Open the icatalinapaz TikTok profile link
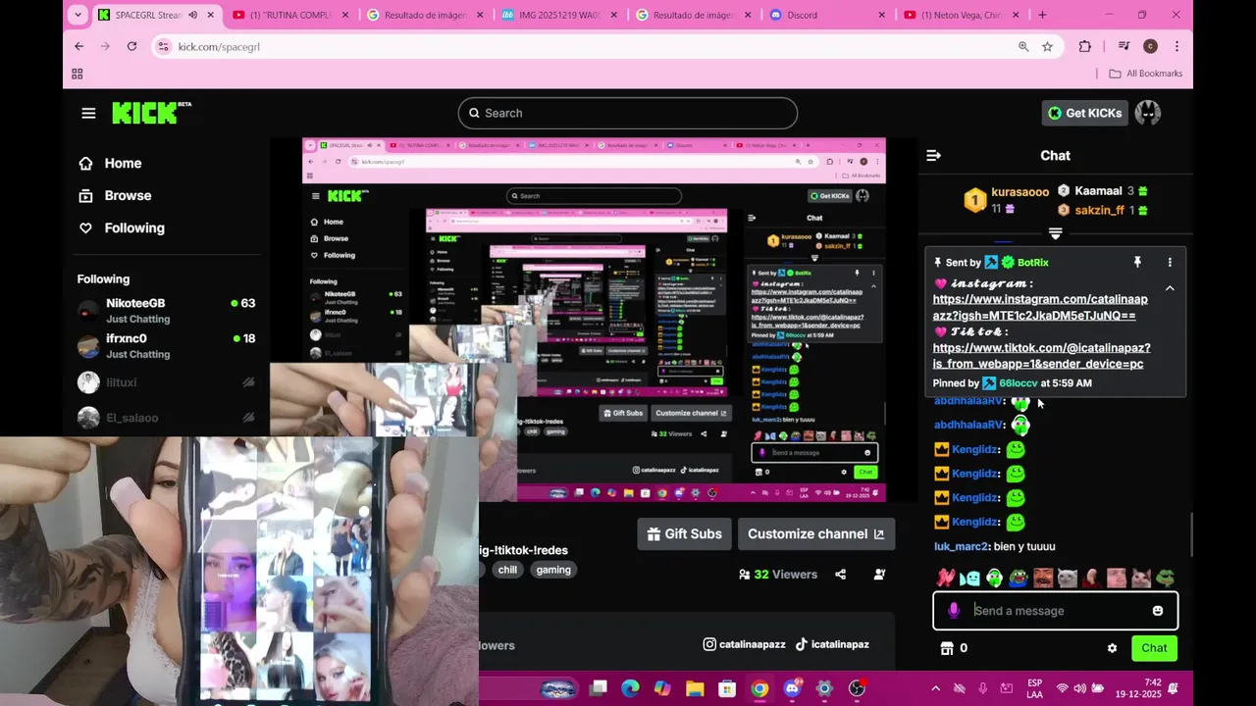This screenshot has height=706, width=1256. click(x=832, y=644)
